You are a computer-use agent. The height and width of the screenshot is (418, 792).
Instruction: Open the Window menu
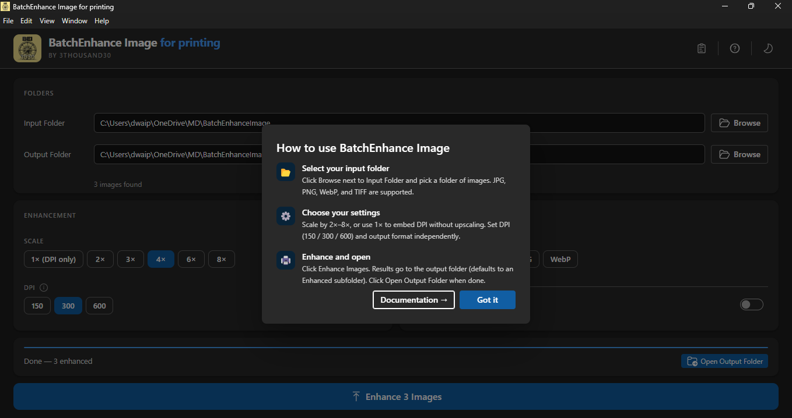pos(75,21)
